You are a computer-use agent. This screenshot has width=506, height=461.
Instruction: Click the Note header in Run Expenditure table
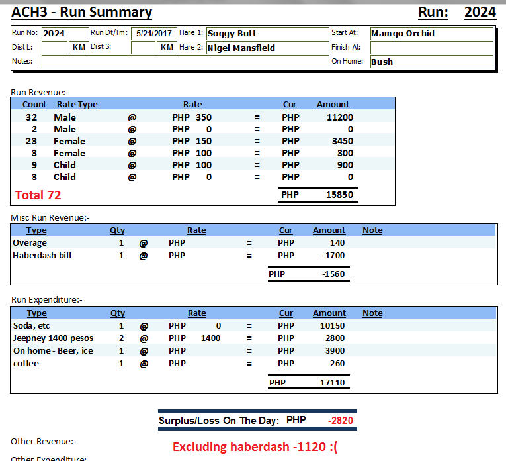coord(372,313)
